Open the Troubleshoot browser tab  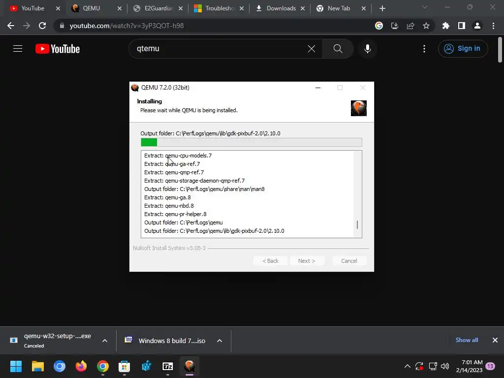tap(220, 8)
